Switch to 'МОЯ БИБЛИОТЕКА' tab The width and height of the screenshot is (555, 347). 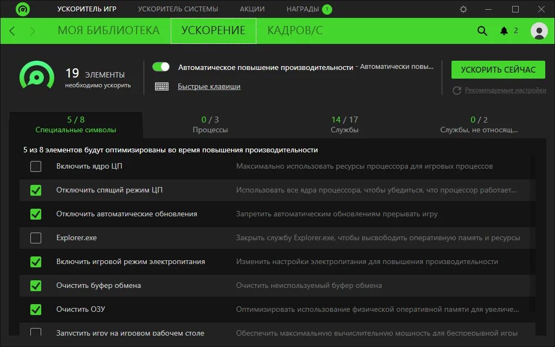click(108, 31)
